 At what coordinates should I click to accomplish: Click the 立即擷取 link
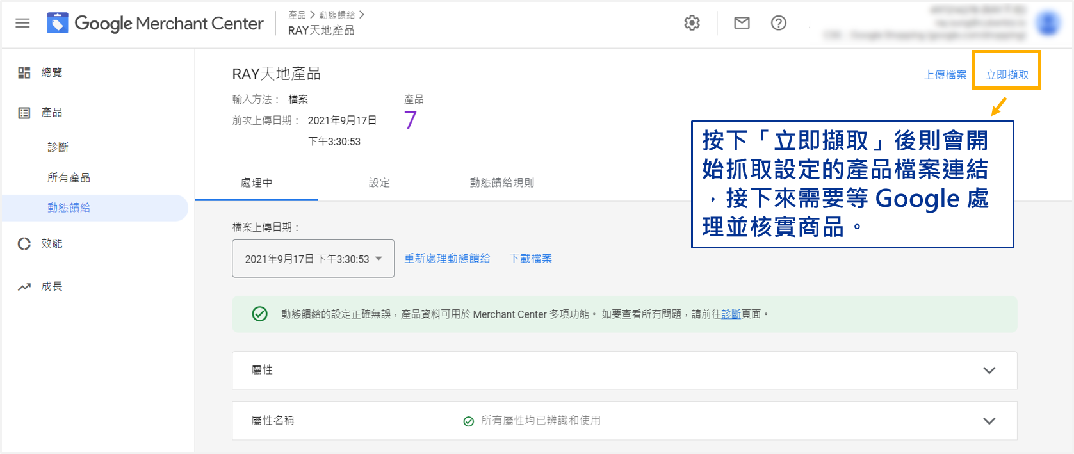click(1007, 75)
